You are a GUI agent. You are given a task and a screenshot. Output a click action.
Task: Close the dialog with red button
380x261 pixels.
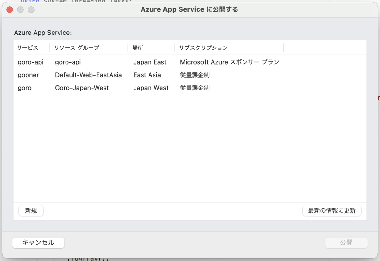[10, 9]
